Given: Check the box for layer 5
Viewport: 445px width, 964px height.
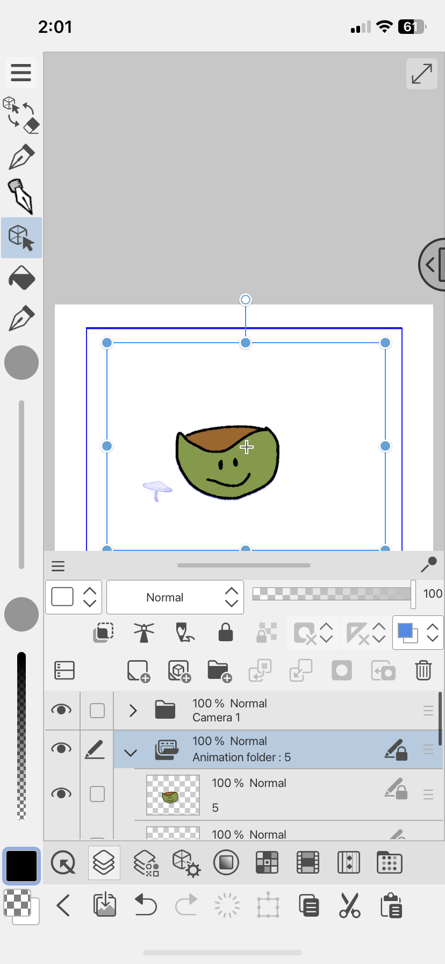Looking at the screenshot, I should [97, 794].
